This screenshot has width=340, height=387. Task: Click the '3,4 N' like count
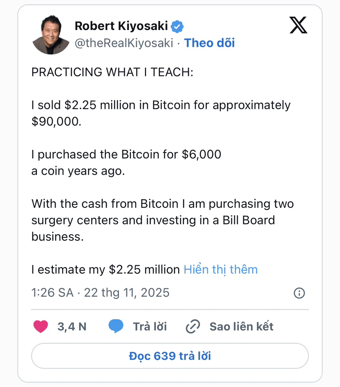click(72, 327)
